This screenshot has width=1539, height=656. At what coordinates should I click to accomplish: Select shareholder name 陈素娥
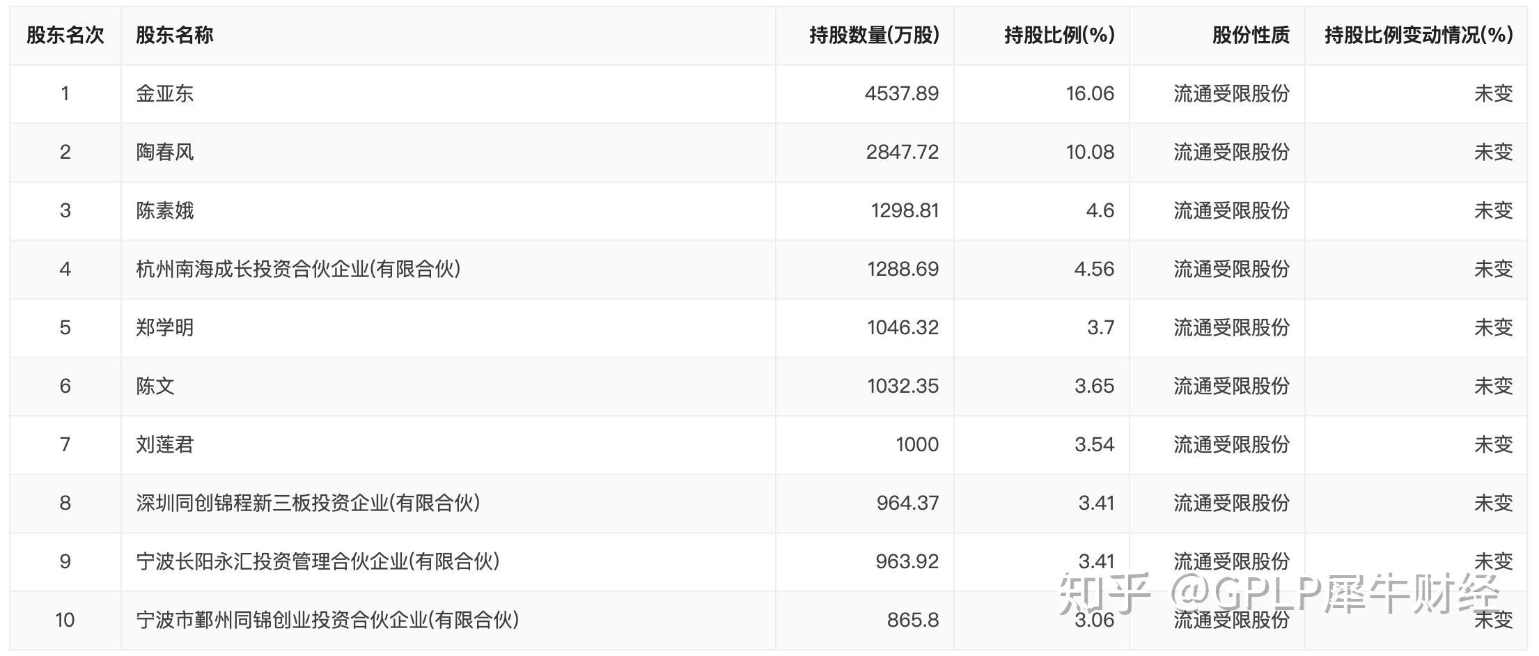pyautogui.click(x=165, y=210)
